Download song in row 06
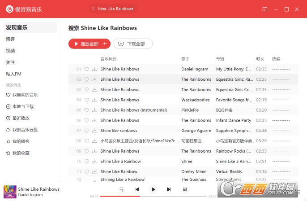 click(94, 120)
